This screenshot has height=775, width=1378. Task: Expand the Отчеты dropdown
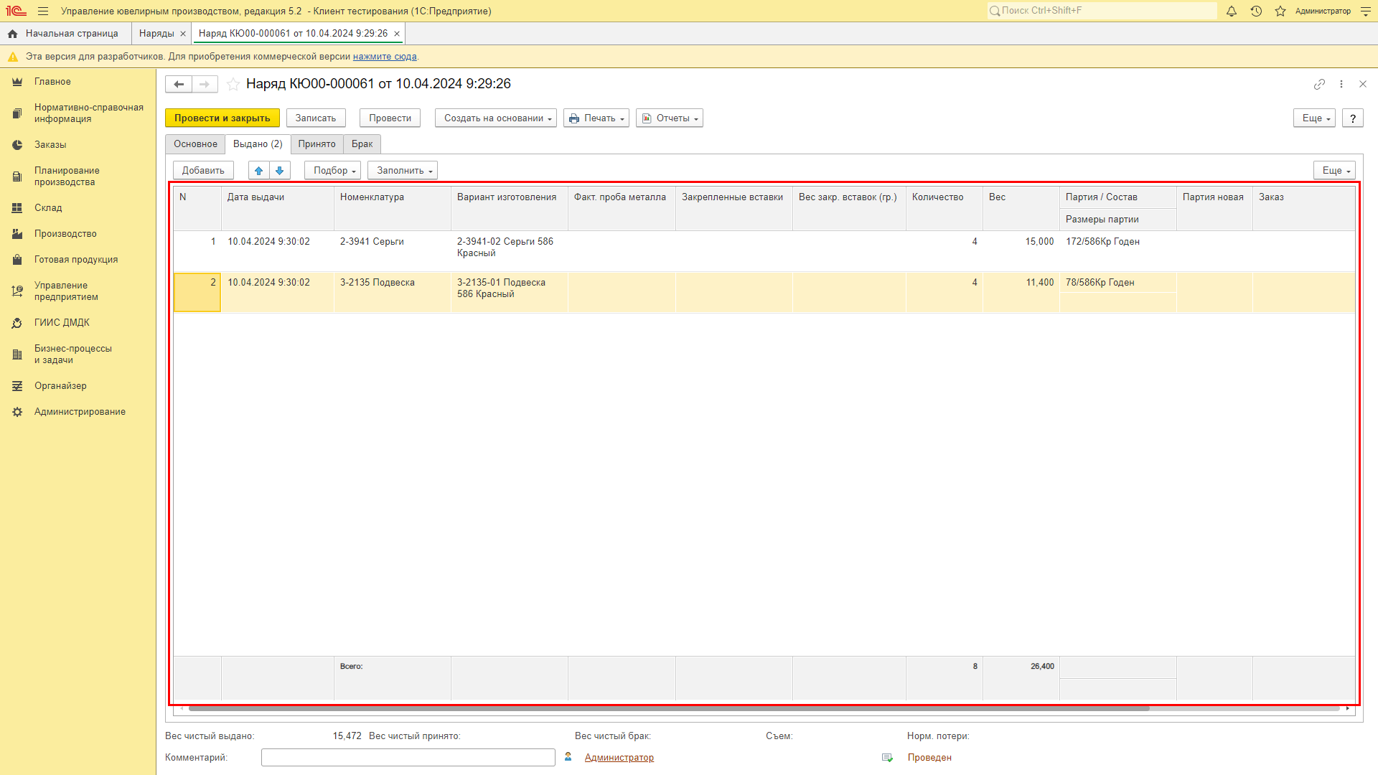670,118
